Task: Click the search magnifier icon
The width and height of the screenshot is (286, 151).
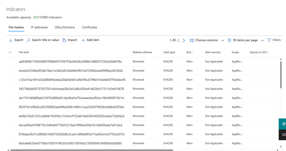Action: (29, 40)
